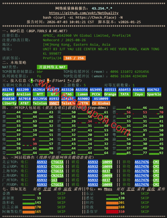
Task: Click the 伦敦 latency value 168
Action: tap(121, 207)
